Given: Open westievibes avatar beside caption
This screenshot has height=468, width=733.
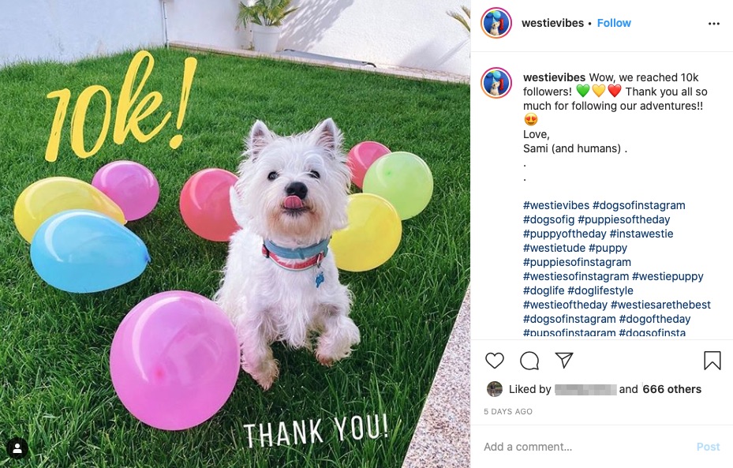Looking at the screenshot, I should 496,83.
